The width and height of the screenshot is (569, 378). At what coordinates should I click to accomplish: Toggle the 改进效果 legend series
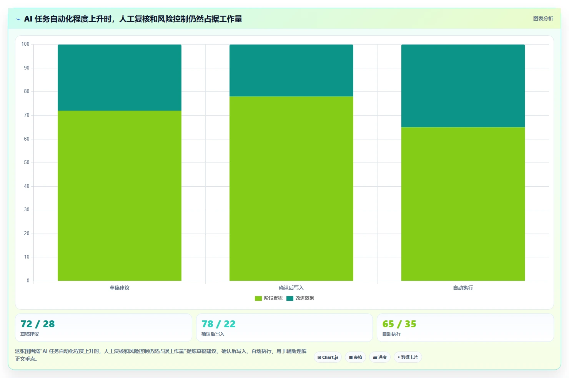[300, 298]
